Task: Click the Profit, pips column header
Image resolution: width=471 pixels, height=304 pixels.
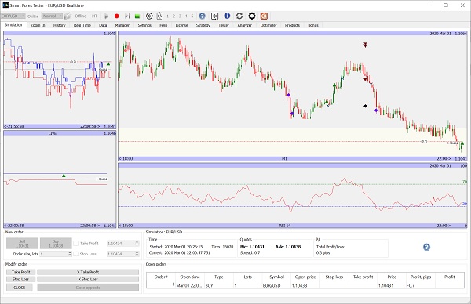Action: [x=421, y=277]
